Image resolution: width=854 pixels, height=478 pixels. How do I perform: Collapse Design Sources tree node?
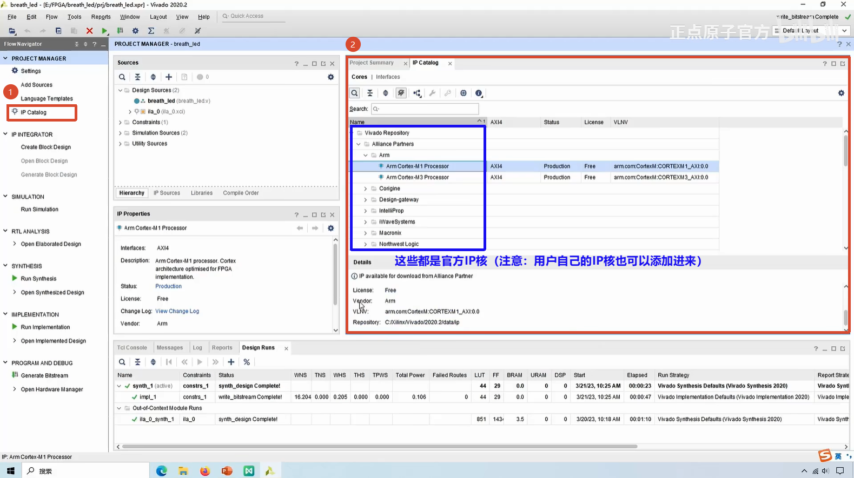click(x=120, y=90)
